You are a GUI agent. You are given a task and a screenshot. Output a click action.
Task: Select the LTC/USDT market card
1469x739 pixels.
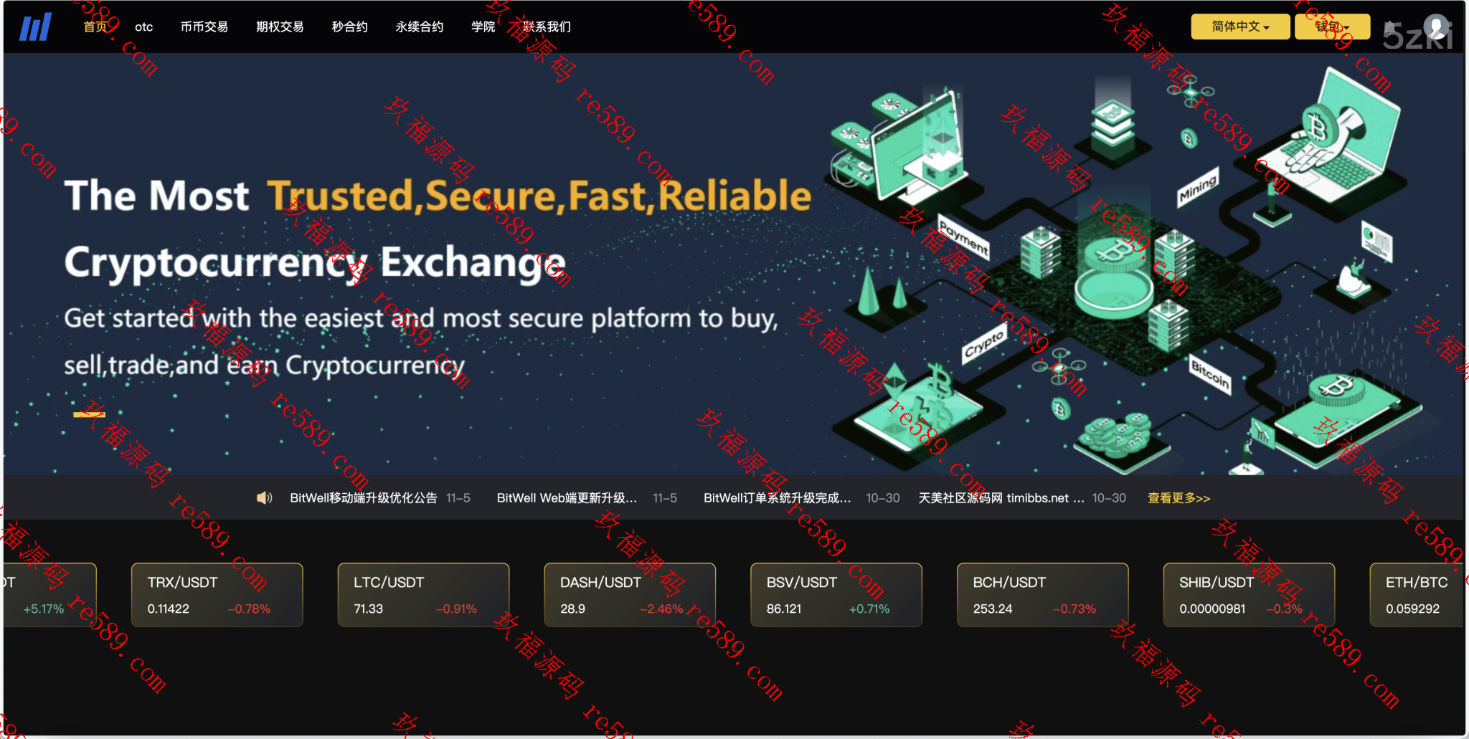pos(423,595)
